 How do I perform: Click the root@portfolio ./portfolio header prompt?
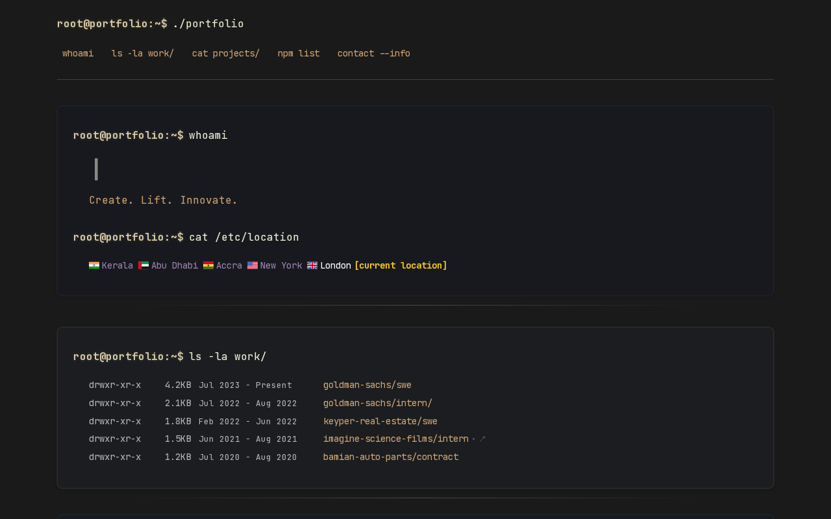[151, 24]
